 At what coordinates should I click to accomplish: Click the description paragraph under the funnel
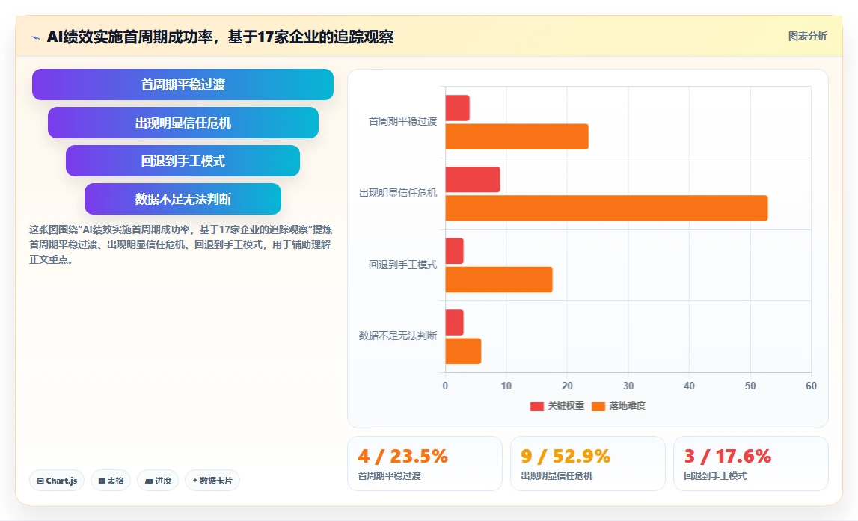click(180, 244)
